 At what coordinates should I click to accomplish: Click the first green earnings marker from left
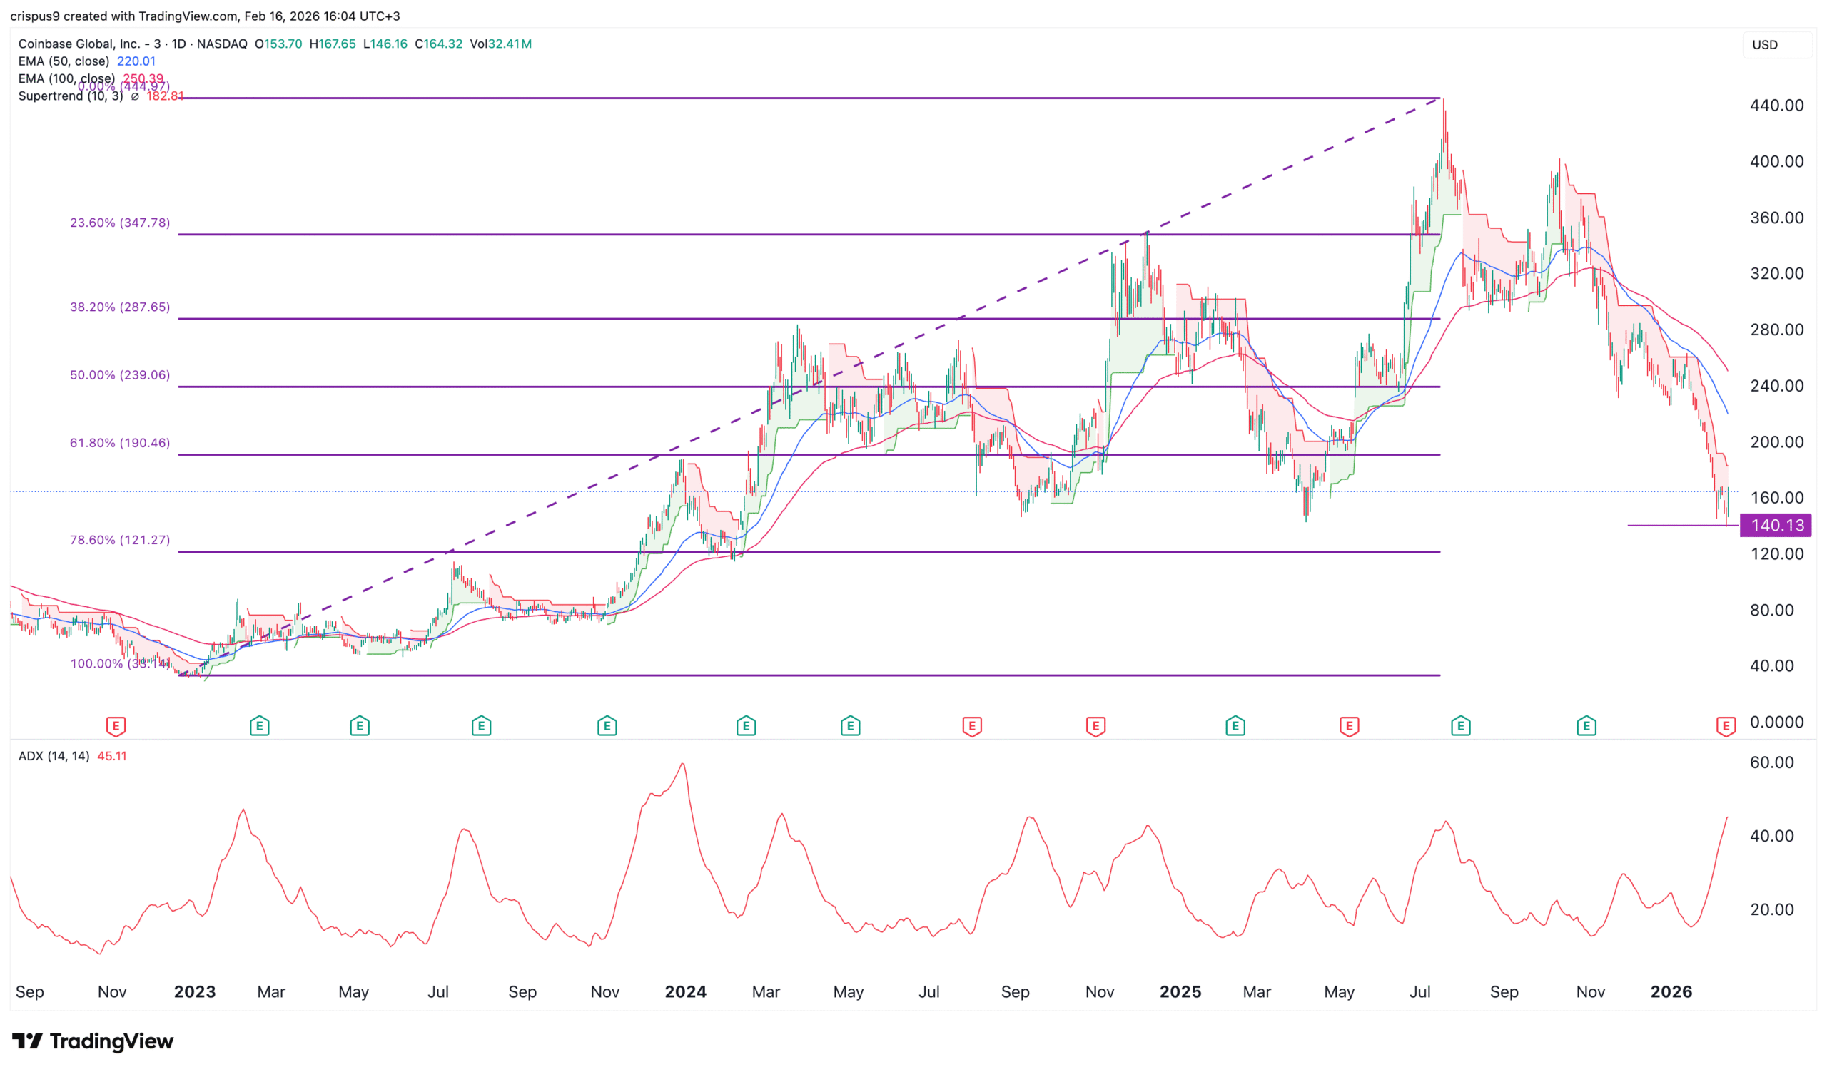click(x=260, y=726)
